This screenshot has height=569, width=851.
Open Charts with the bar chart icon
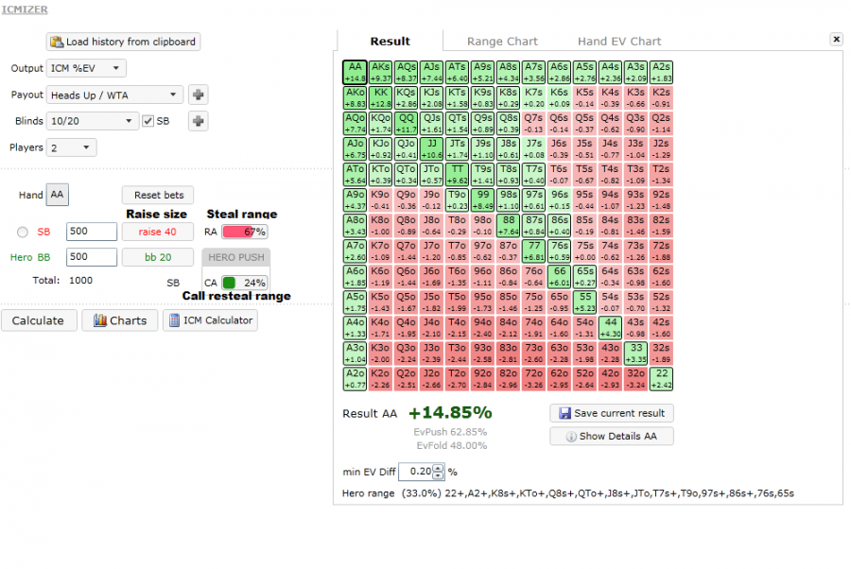[x=119, y=320]
